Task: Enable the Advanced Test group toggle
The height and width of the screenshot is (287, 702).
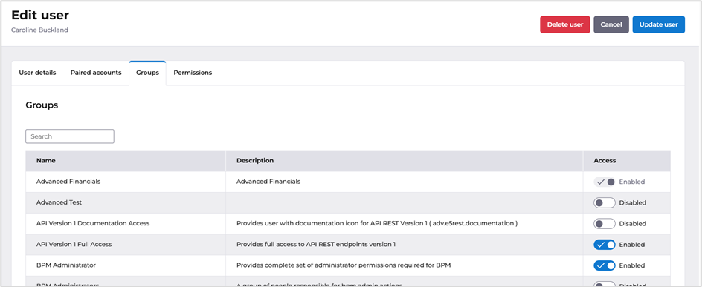Action: [605, 202]
